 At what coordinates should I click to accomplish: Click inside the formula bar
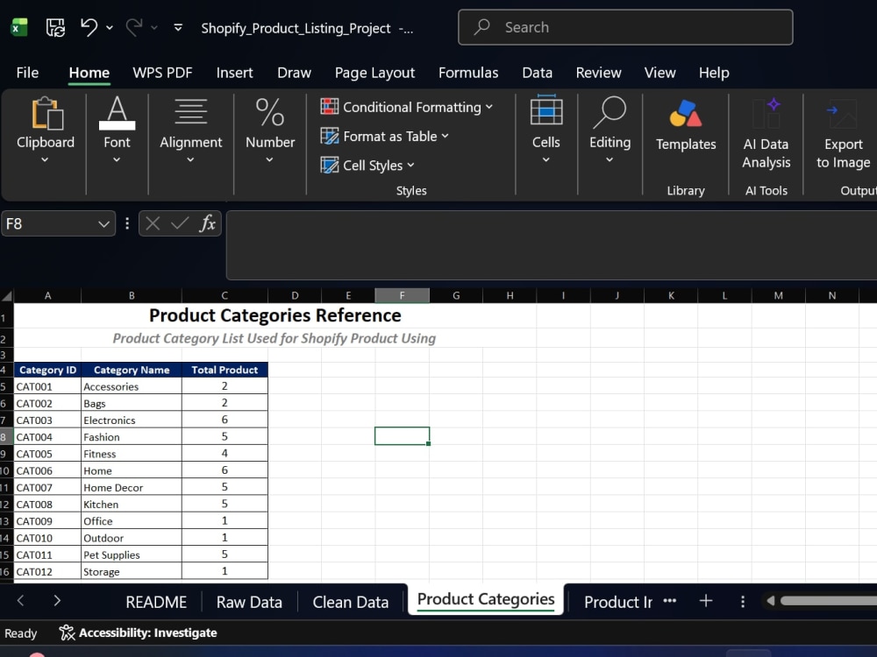pyautogui.click(x=551, y=244)
